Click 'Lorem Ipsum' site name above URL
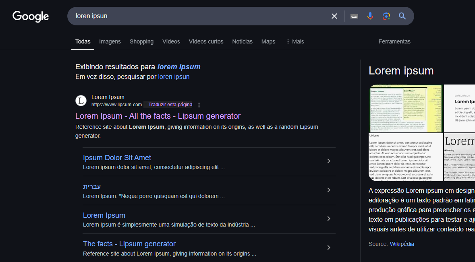The height and width of the screenshot is (262, 475). [108, 97]
